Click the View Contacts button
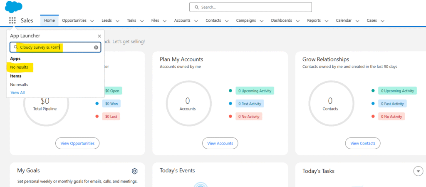Viewport: 426px width, 187px height. (362, 143)
